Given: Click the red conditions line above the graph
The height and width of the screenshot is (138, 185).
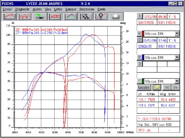Looking at the screenshot, I should click(42, 30).
